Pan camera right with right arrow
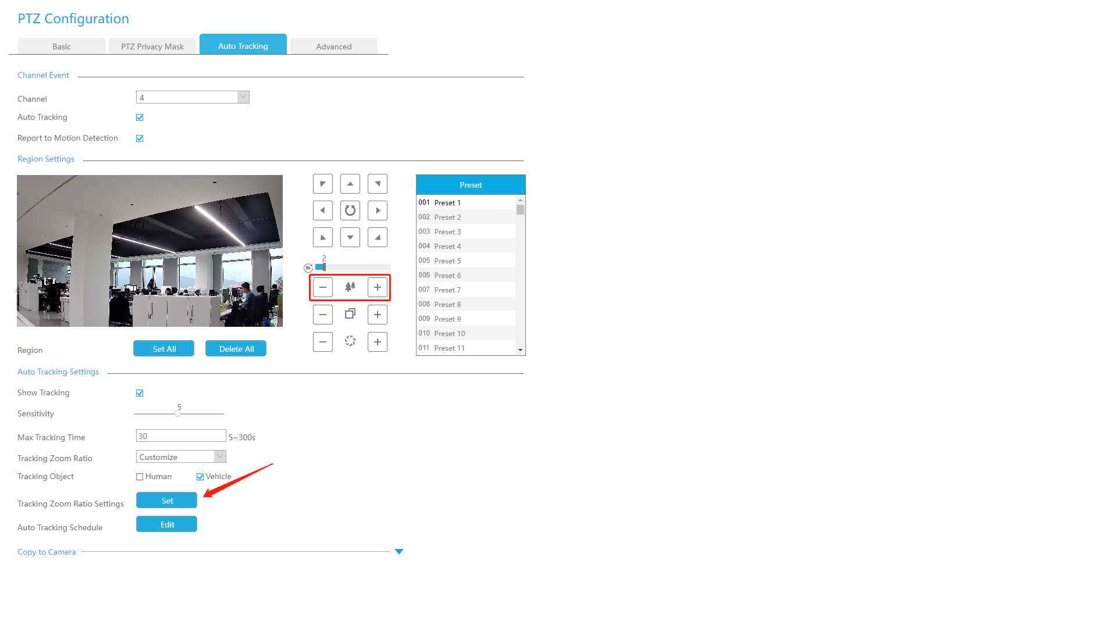1117x628 pixels. coord(378,210)
